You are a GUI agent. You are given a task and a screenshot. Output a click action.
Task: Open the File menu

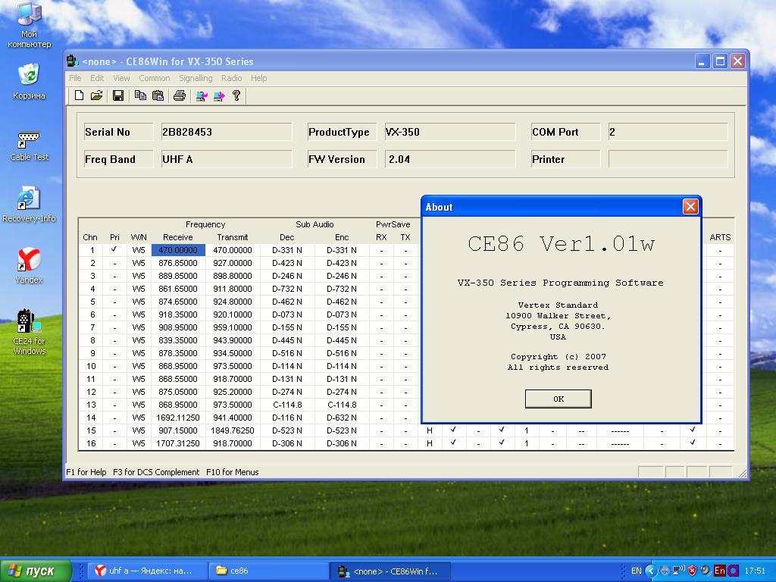[75, 78]
